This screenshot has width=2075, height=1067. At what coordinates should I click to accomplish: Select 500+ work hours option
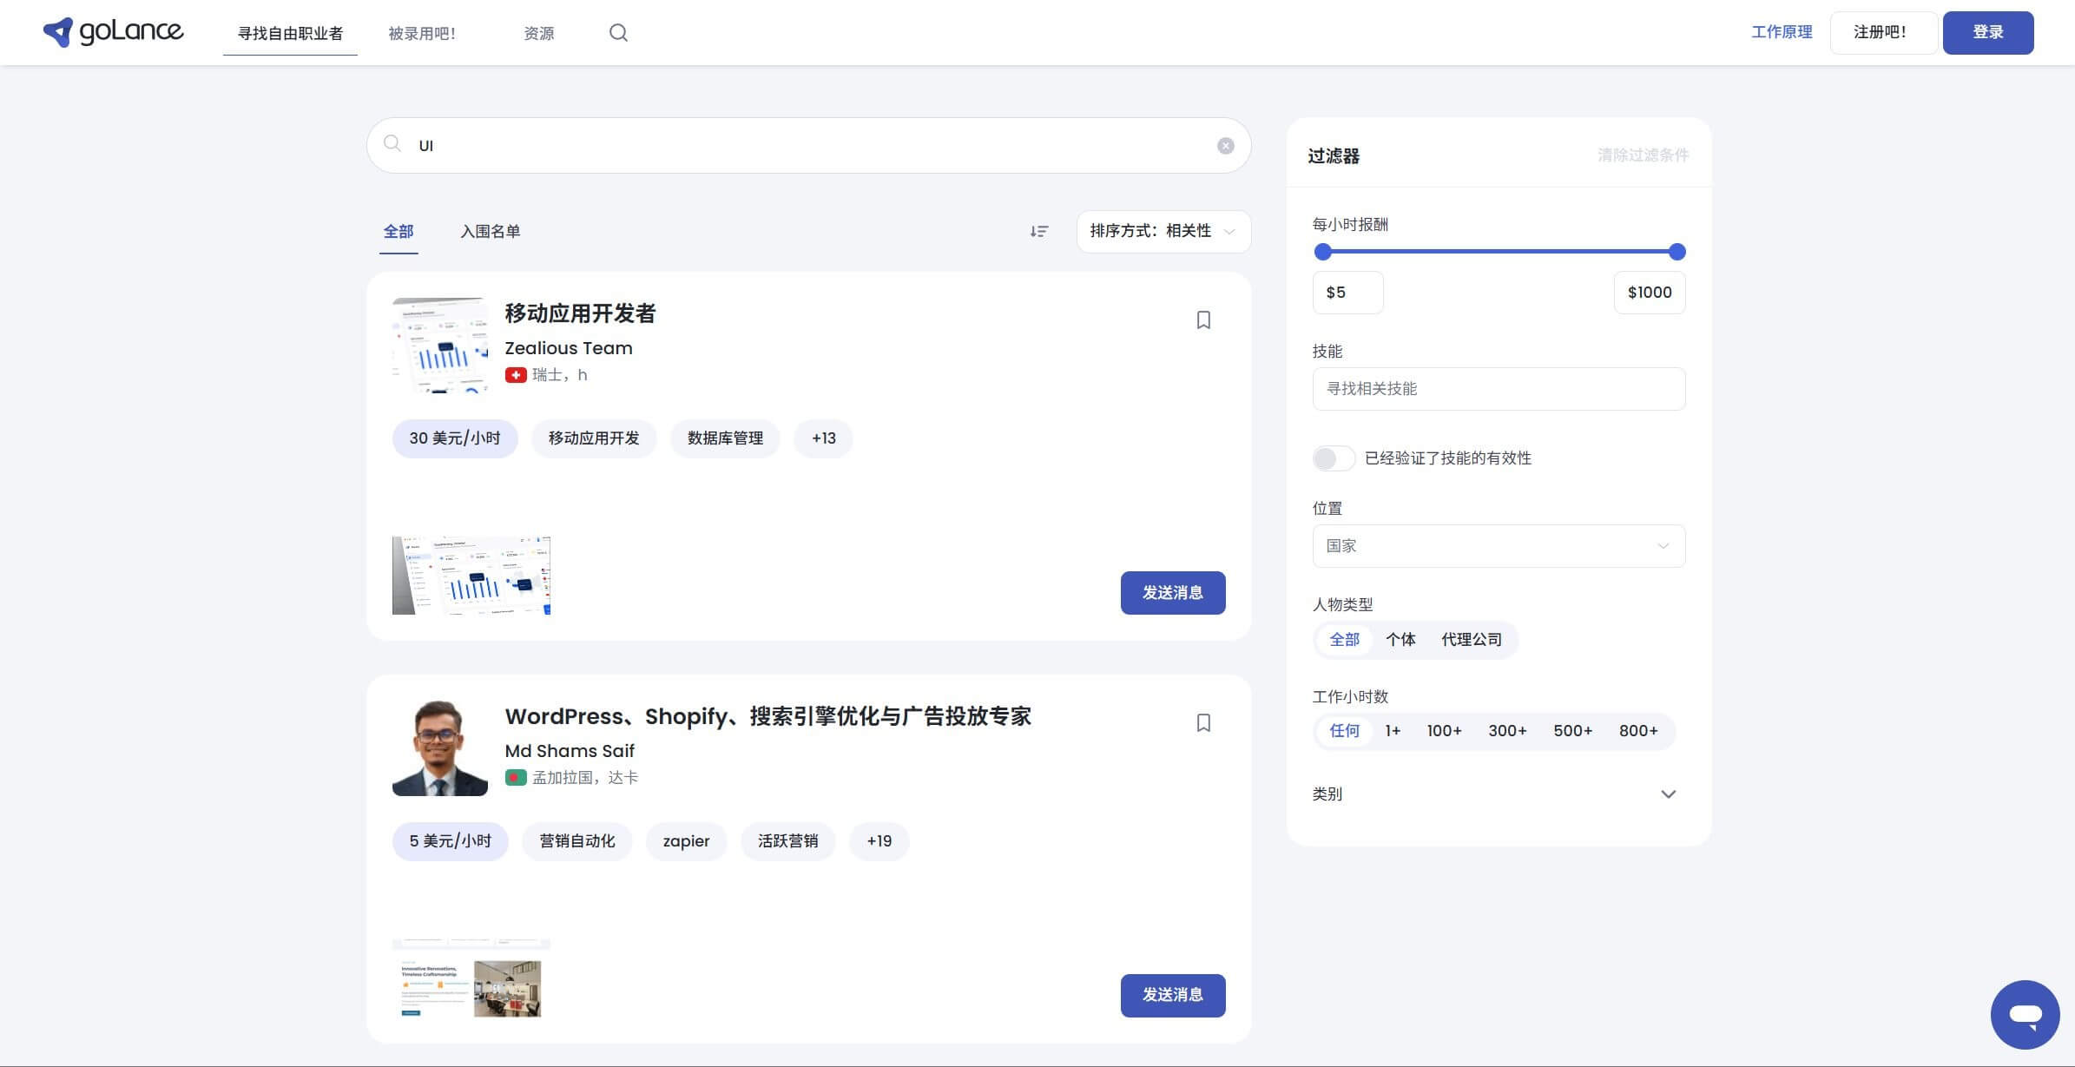tap(1573, 731)
